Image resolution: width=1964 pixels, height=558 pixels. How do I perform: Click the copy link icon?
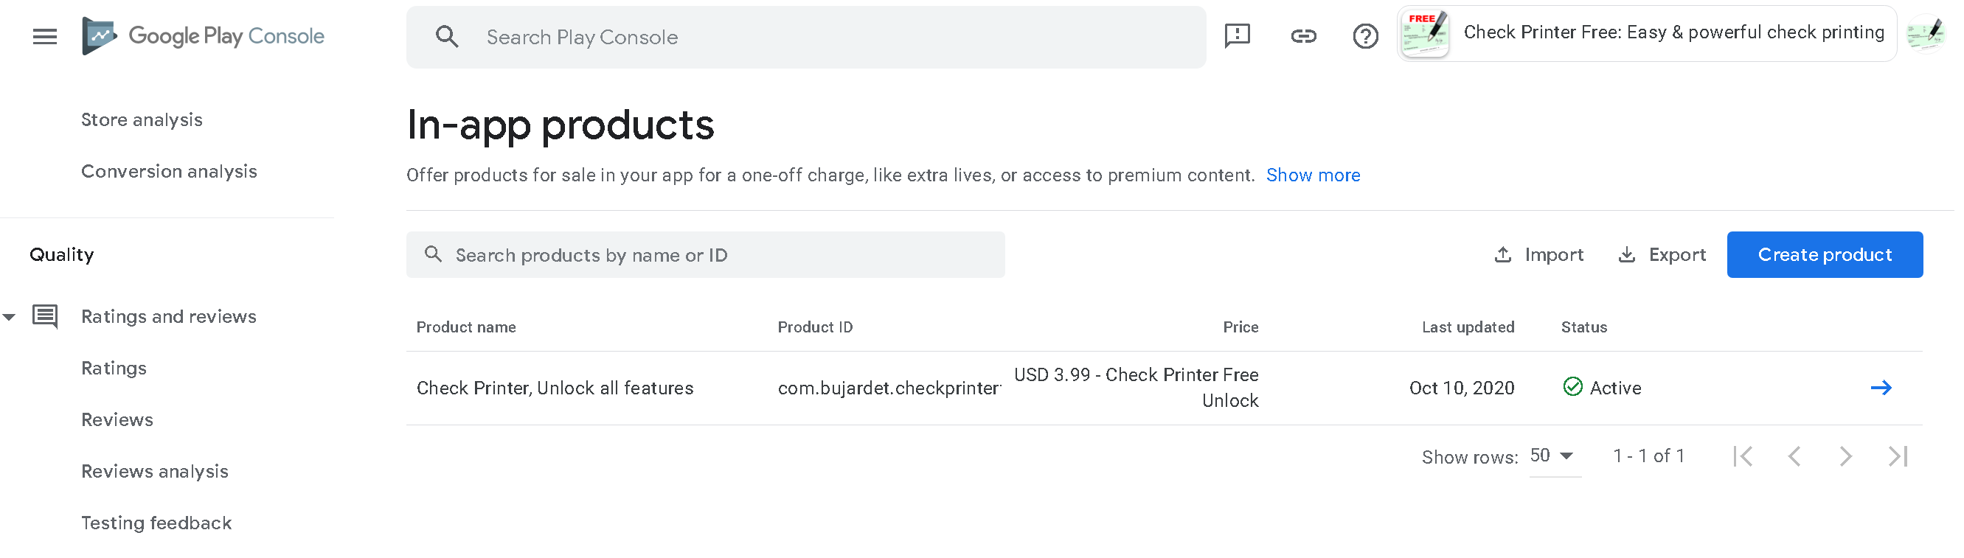(x=1303, y=36)
